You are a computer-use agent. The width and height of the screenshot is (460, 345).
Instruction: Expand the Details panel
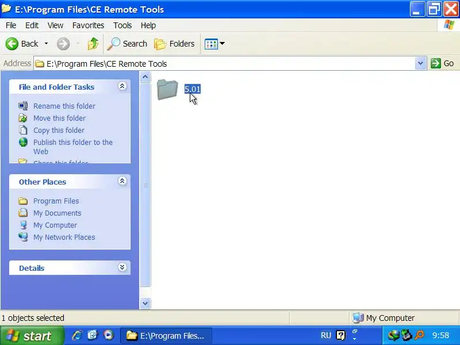122,267
